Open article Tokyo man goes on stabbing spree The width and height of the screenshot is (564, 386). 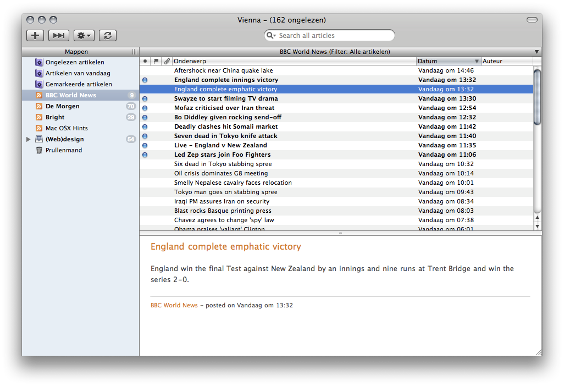(336, 192)
